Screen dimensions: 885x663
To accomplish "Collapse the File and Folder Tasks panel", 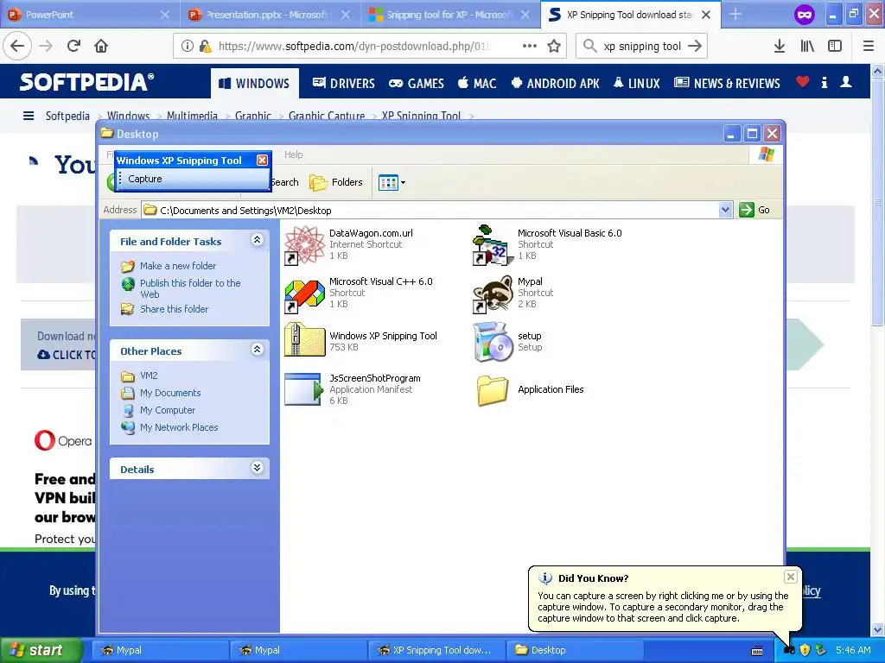I will click(257, 240).
